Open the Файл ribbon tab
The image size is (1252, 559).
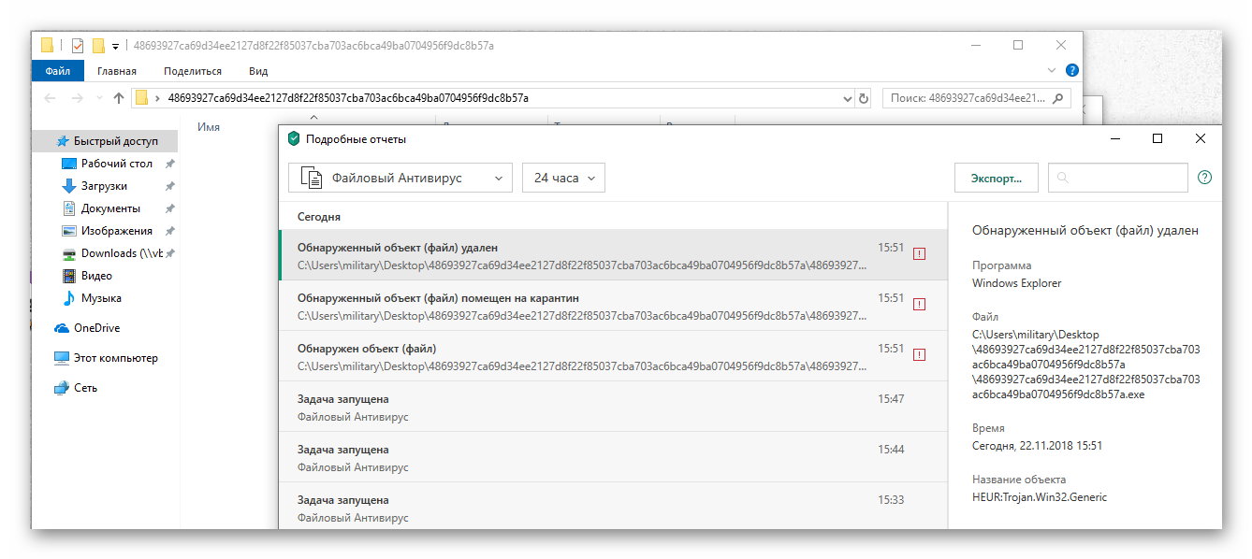pos(57,70)
